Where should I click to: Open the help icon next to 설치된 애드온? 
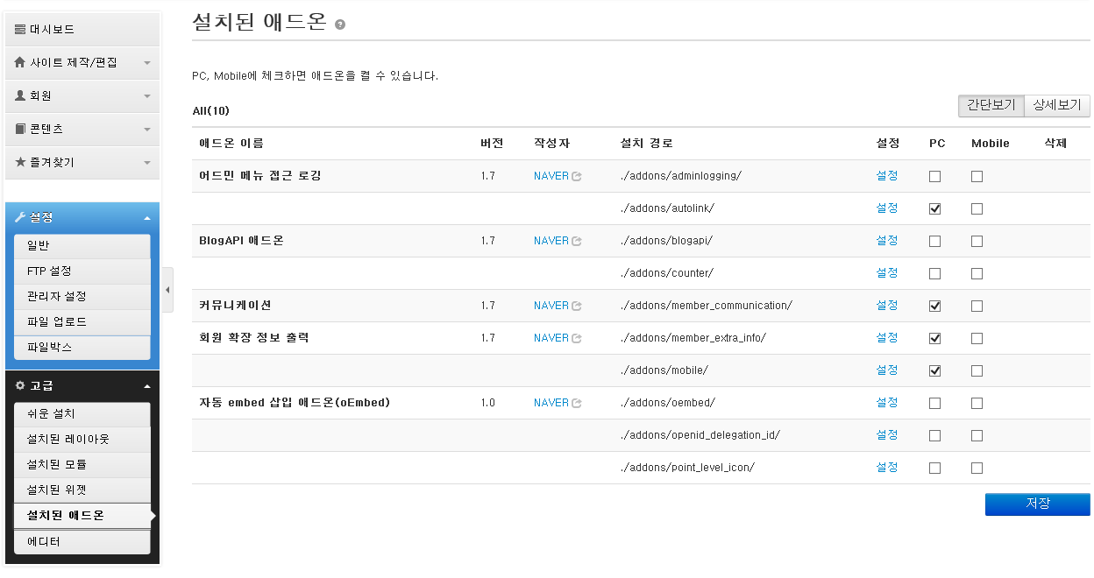tap(340, 25)
